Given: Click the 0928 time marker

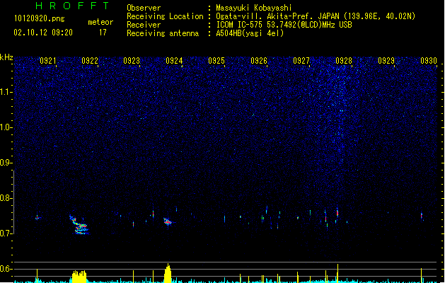Looking at the screenshot, I should pyautogui.click(x=344, y=61).
